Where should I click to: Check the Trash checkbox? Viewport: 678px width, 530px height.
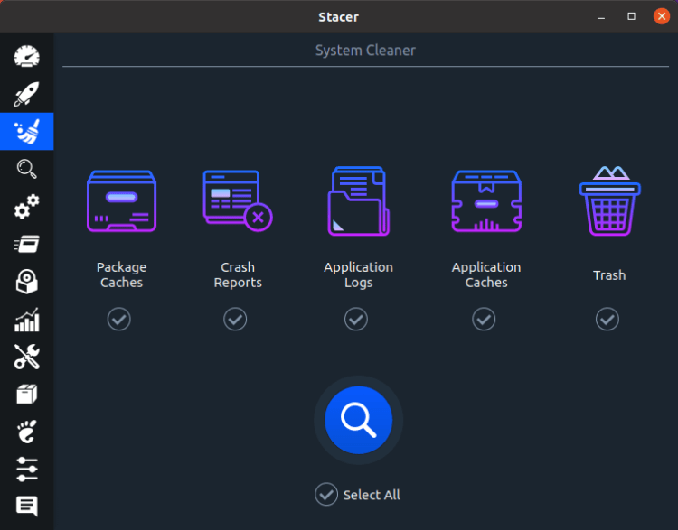(607, 320)
